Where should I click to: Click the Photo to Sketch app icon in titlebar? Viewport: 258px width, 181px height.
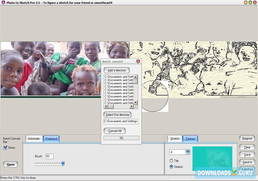pos(3,3)
